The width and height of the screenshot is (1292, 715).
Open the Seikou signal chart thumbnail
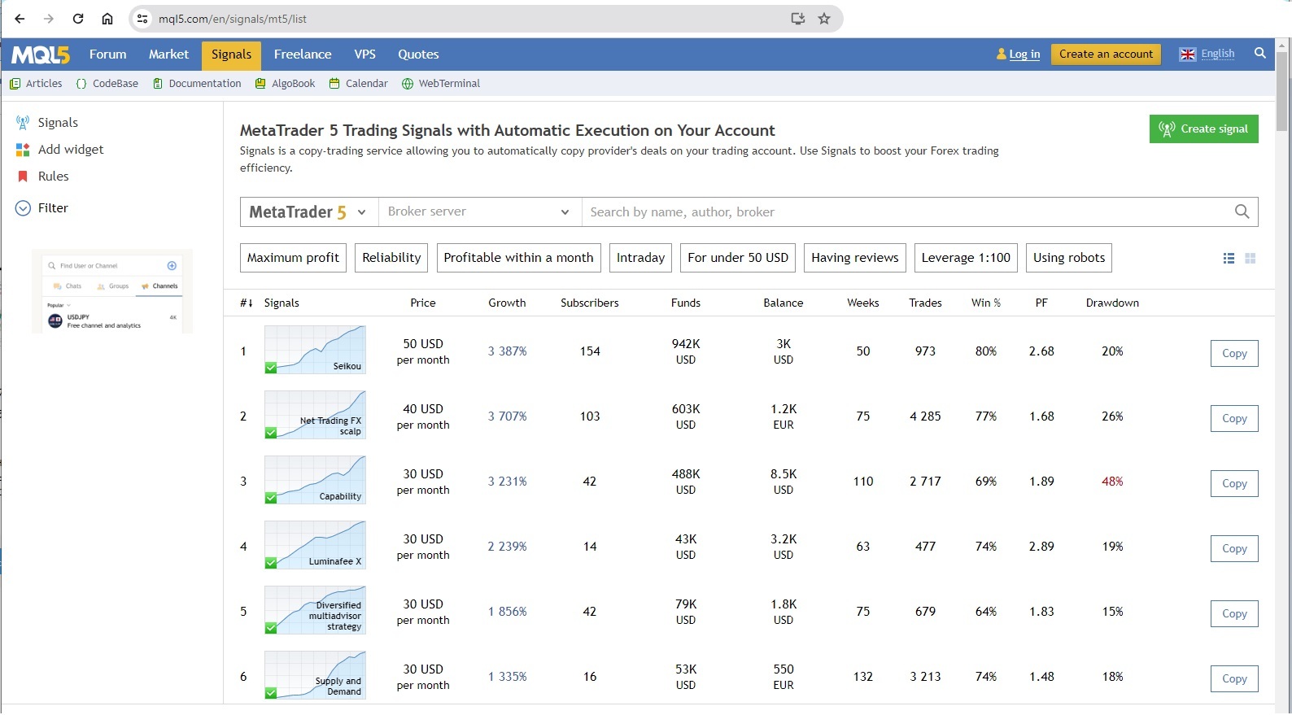tap(315, 350)
